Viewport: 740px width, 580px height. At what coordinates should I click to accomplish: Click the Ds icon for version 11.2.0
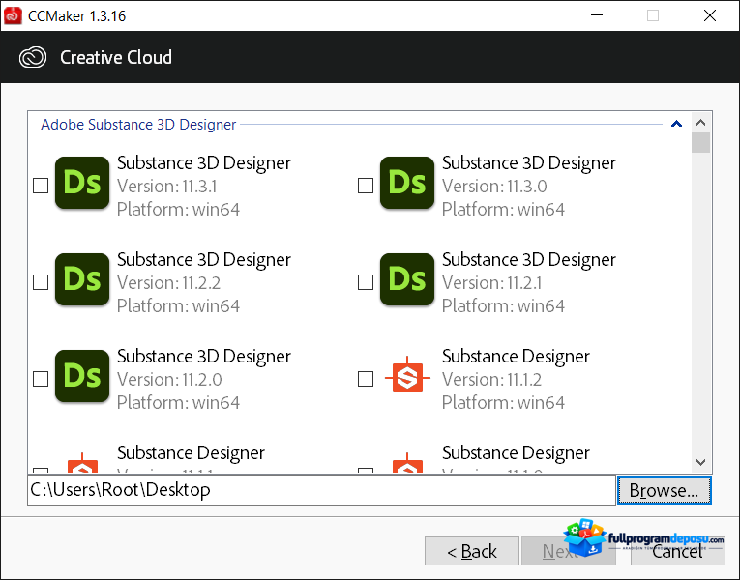(82, 376)
